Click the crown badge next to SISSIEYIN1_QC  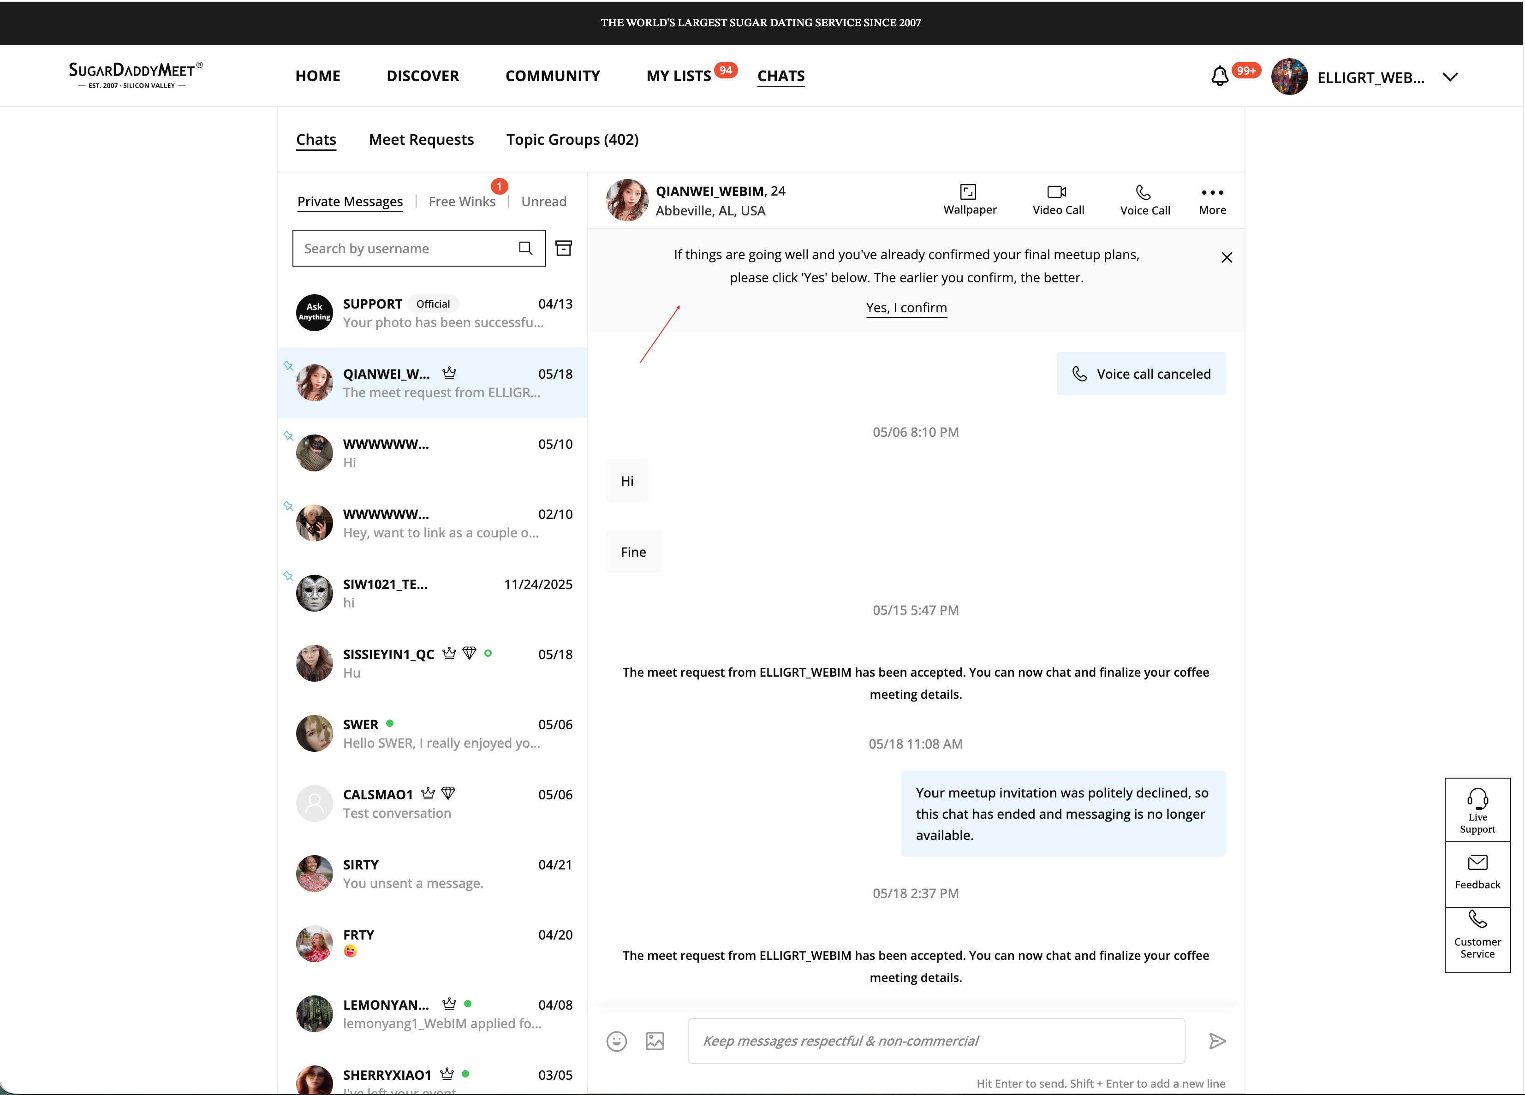point(449,654)
